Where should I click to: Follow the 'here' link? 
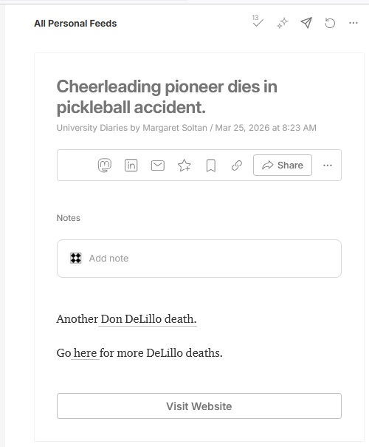(x=85, y=353)
